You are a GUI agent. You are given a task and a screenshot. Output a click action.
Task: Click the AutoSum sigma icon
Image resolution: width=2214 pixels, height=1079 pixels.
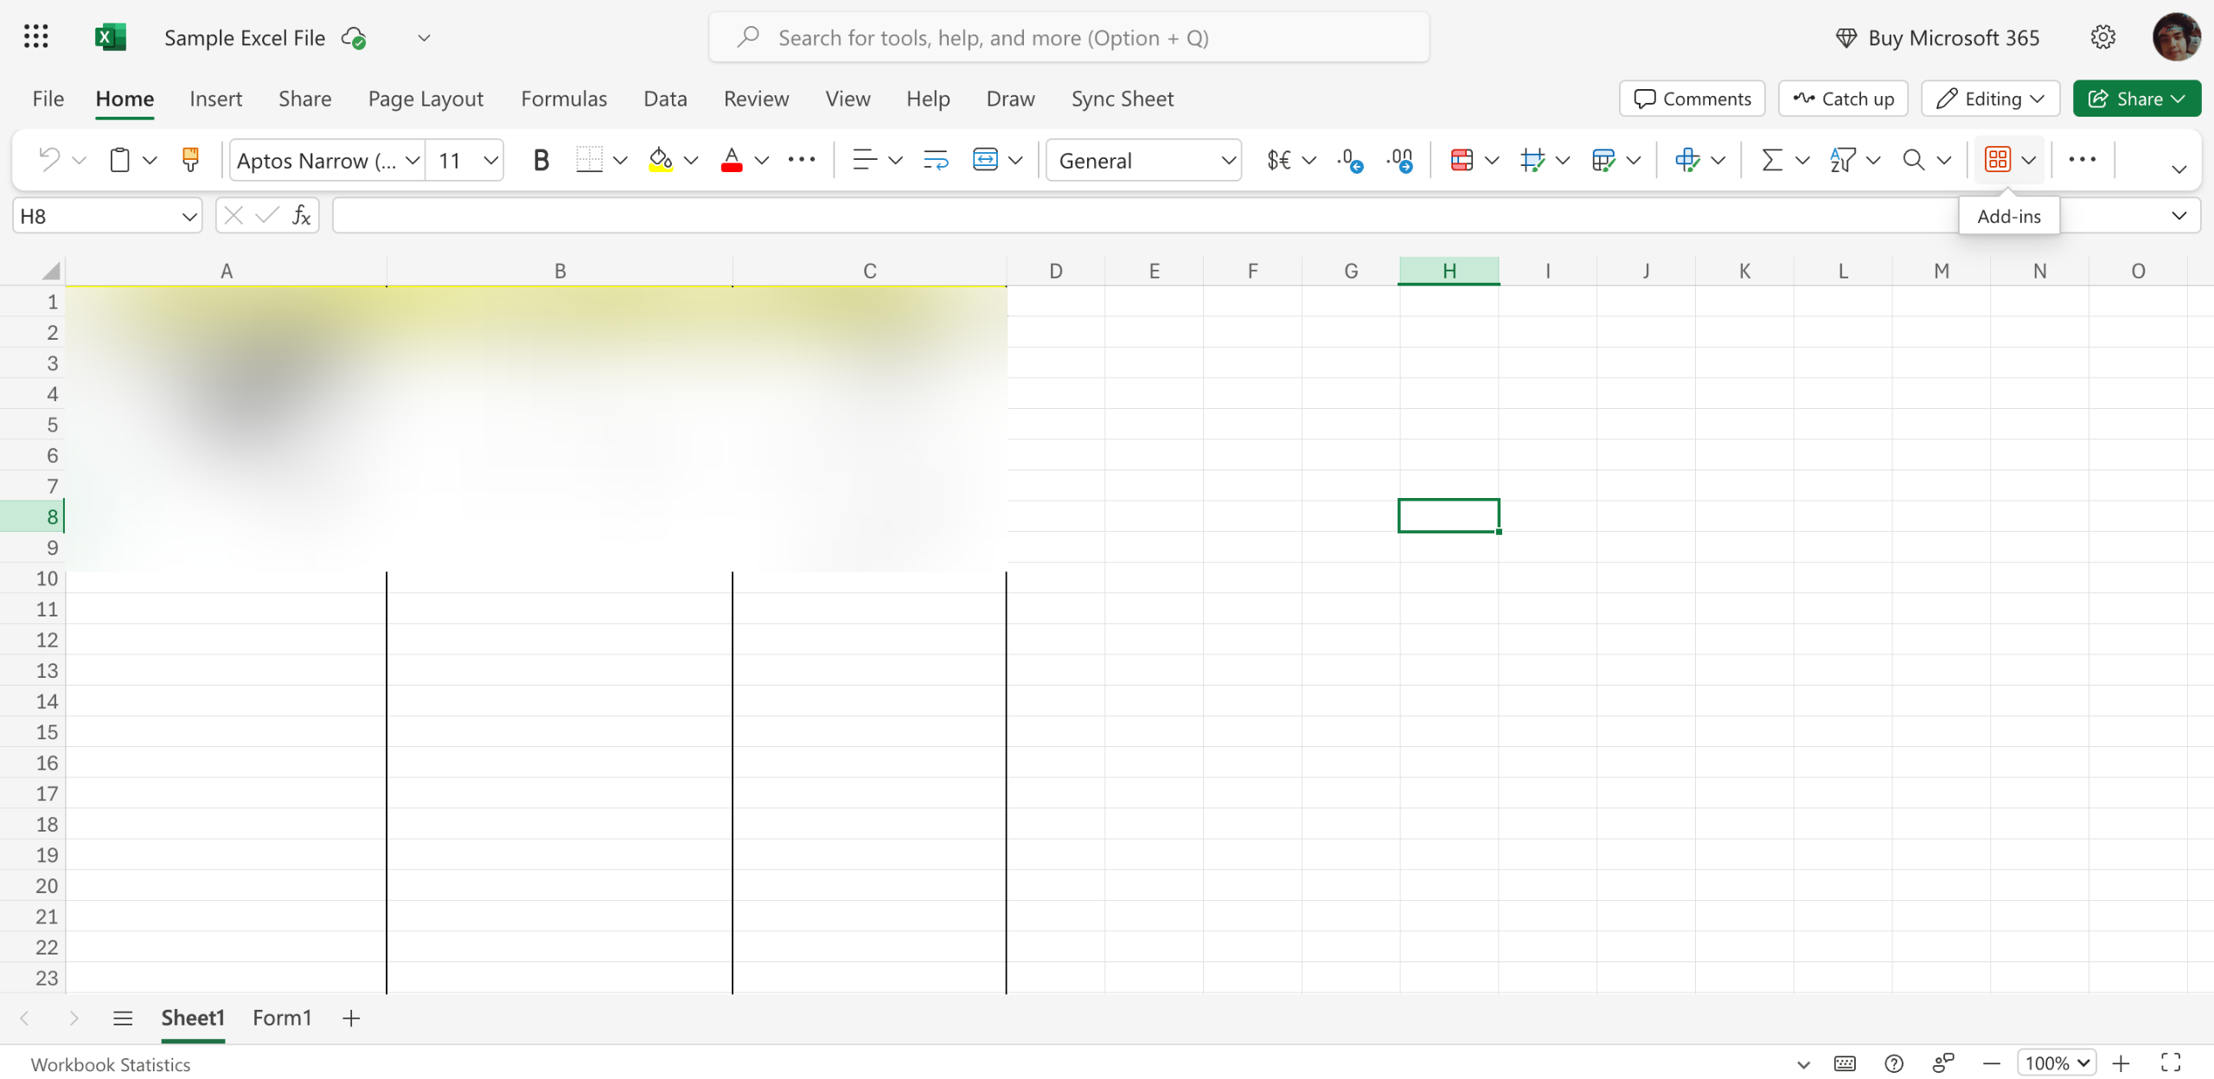click(1771, 160)
